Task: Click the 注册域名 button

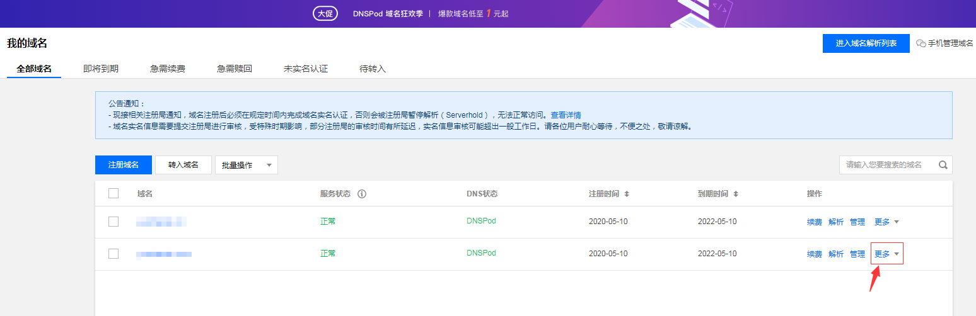Action: click(x=124, y=165)
